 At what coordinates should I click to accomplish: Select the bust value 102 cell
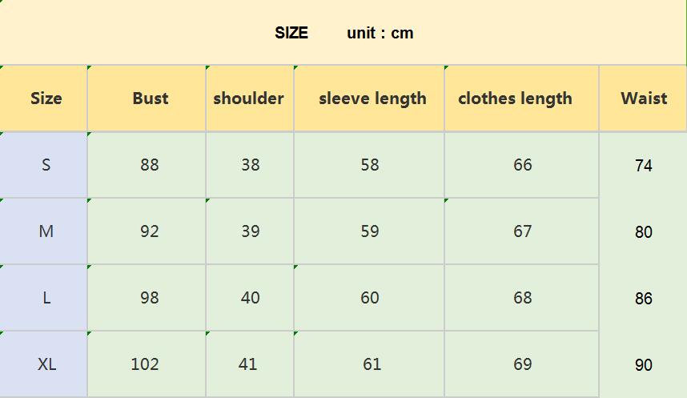(145, 364)
